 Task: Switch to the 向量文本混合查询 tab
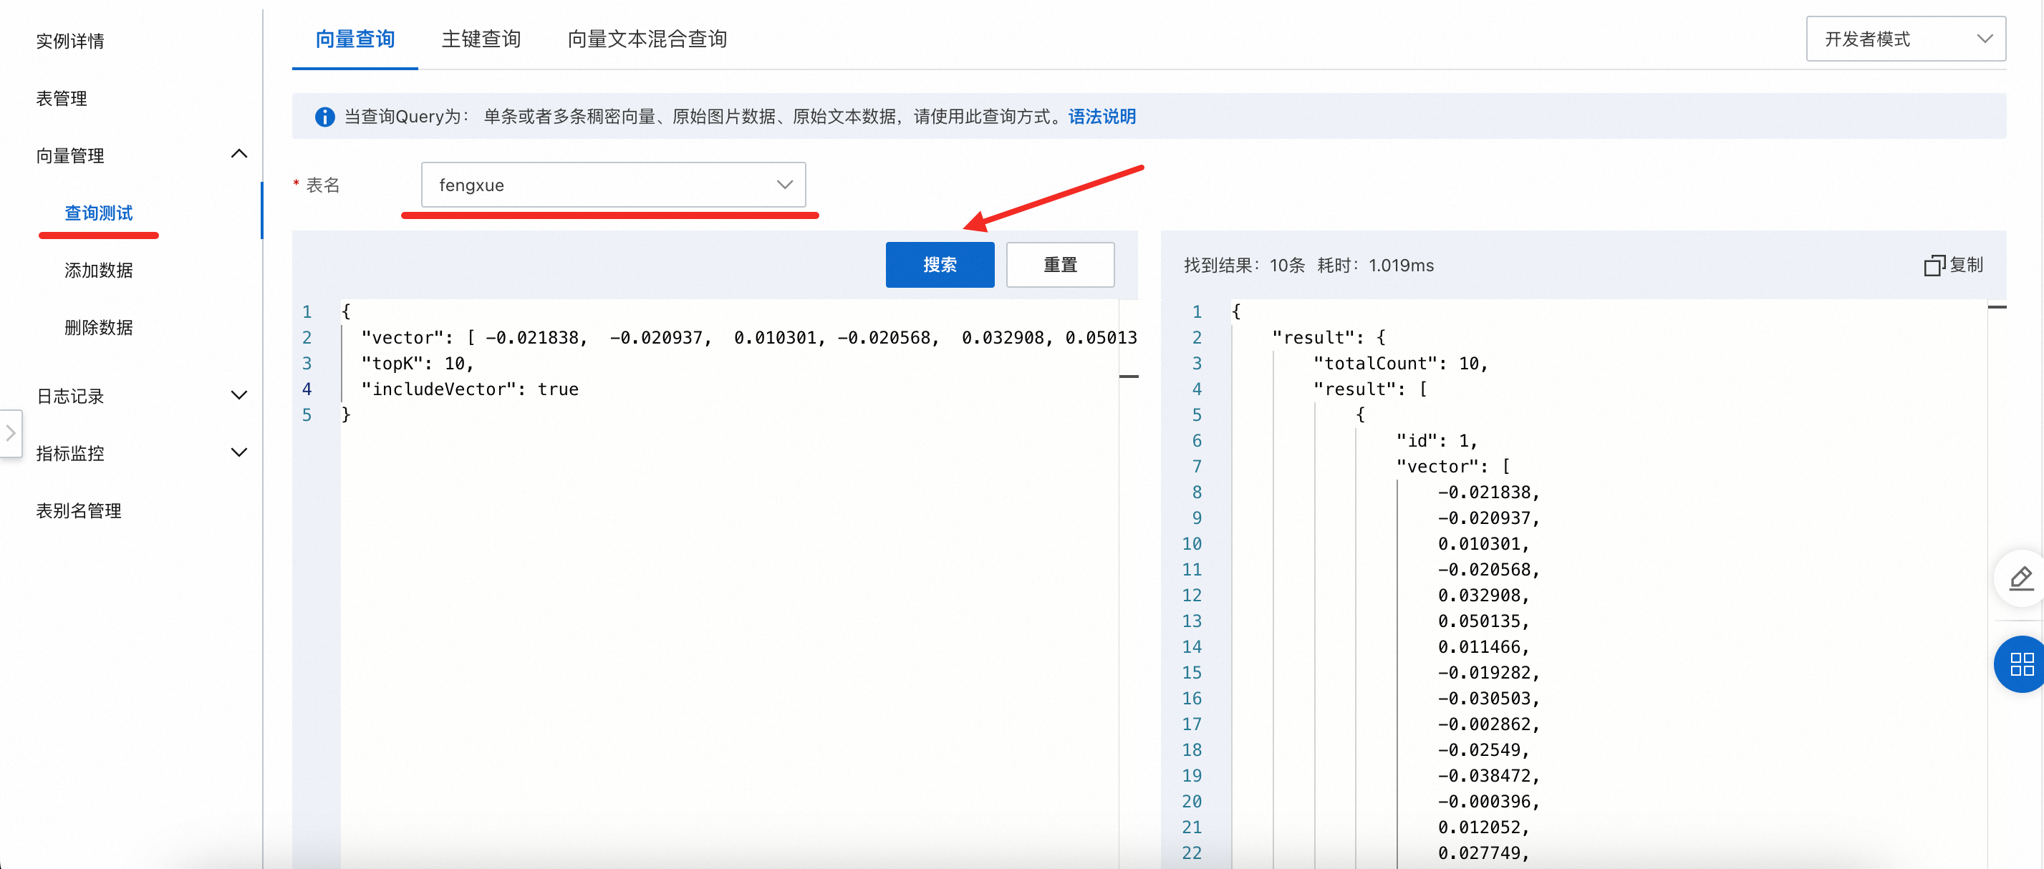click(647, 39)
